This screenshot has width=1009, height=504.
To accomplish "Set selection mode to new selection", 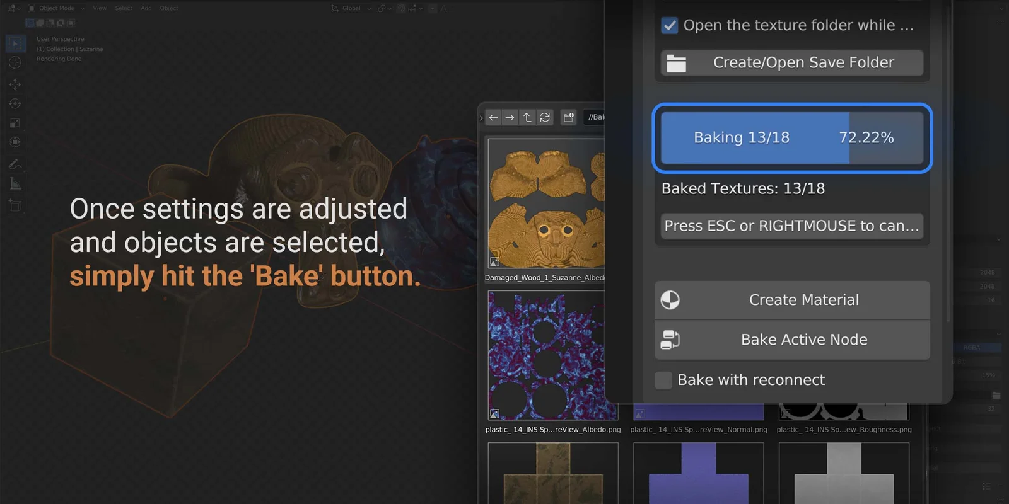I will [30, 23].
